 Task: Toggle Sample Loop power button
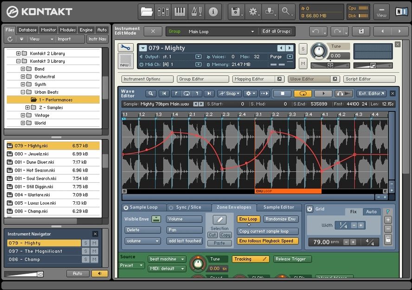coord(126,207)
